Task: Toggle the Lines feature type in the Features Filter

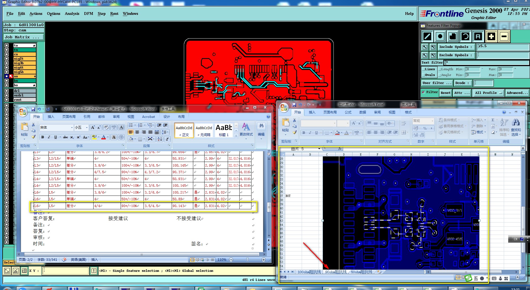Action: point(427,36)
